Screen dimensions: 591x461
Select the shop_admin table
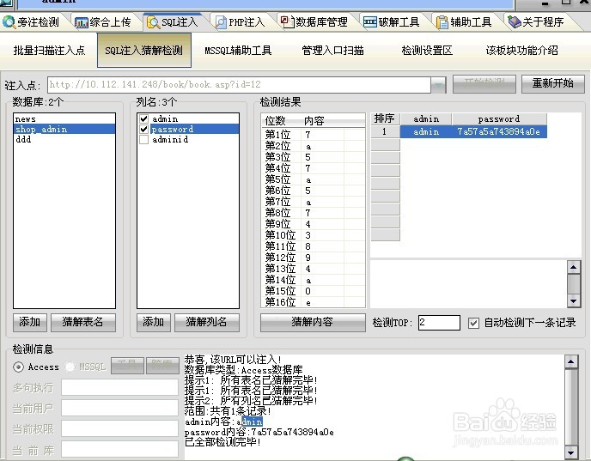64,129
